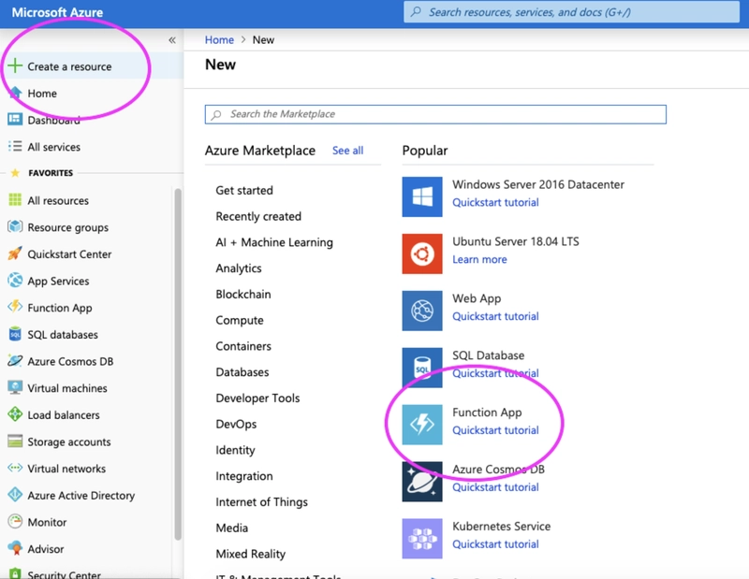Select Compute marketplace category

pyautogui.click(x=240, y=320)
